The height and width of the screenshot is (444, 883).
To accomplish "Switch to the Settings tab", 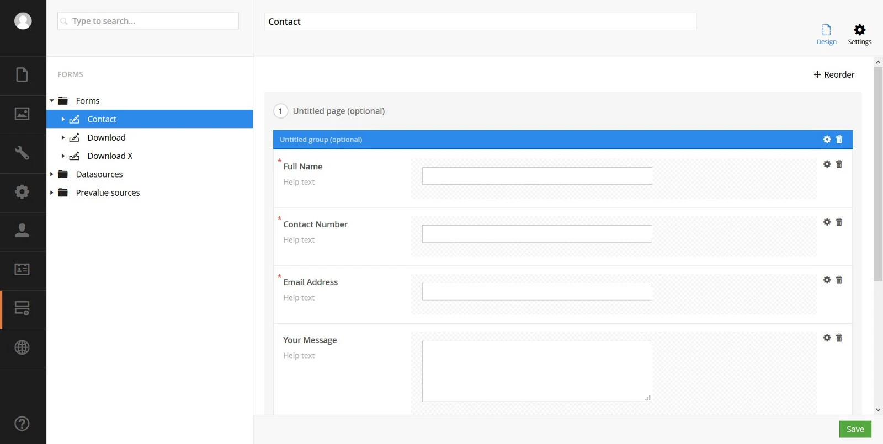I will [859, 34].
